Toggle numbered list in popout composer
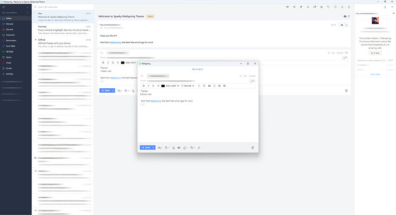Viewport: 396px width, 215px height. coord(219,86)
